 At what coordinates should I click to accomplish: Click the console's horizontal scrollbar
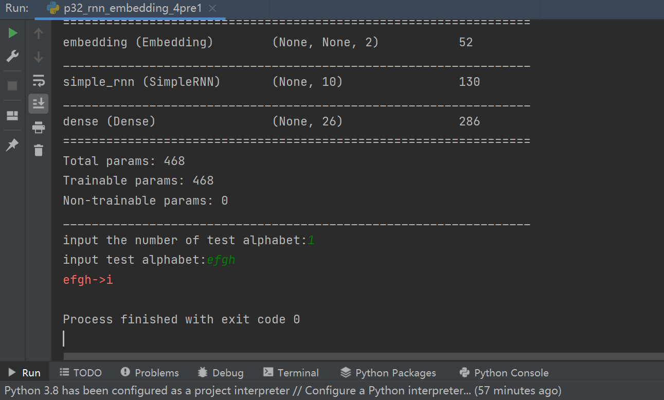point(360,356)
